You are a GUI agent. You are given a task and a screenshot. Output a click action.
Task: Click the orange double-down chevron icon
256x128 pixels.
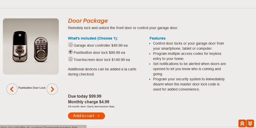click(250, 123)
